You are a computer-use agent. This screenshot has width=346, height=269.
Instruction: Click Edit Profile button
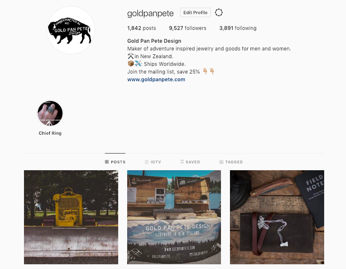[195, 12]
